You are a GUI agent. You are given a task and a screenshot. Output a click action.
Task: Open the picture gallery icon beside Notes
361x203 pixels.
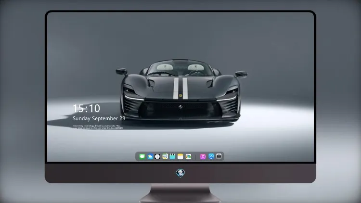click(x=188, y=156)
